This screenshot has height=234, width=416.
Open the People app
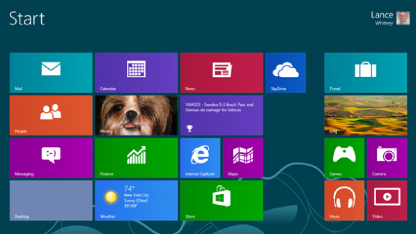click(51, 115)
